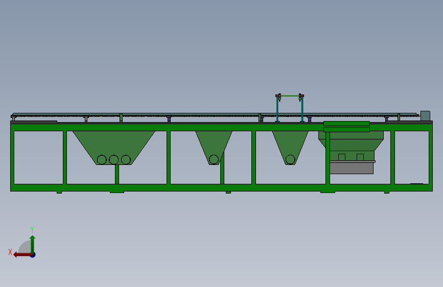The image size is (443, 287).
Task: Select the support leg under the large hopper
Action: click(117, 174)
